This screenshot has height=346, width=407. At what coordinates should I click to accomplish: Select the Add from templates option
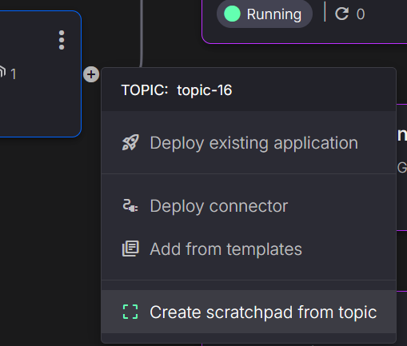tap(249, 249)
